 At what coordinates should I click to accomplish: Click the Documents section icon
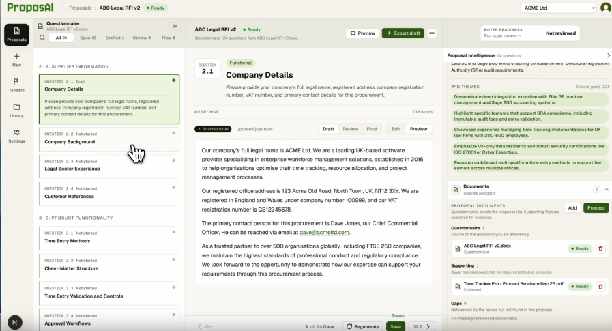coord(456,190)
